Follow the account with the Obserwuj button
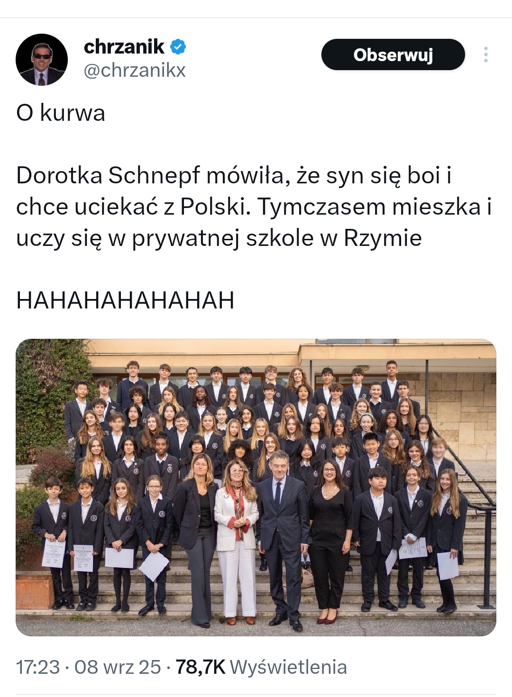 [393, 54]
